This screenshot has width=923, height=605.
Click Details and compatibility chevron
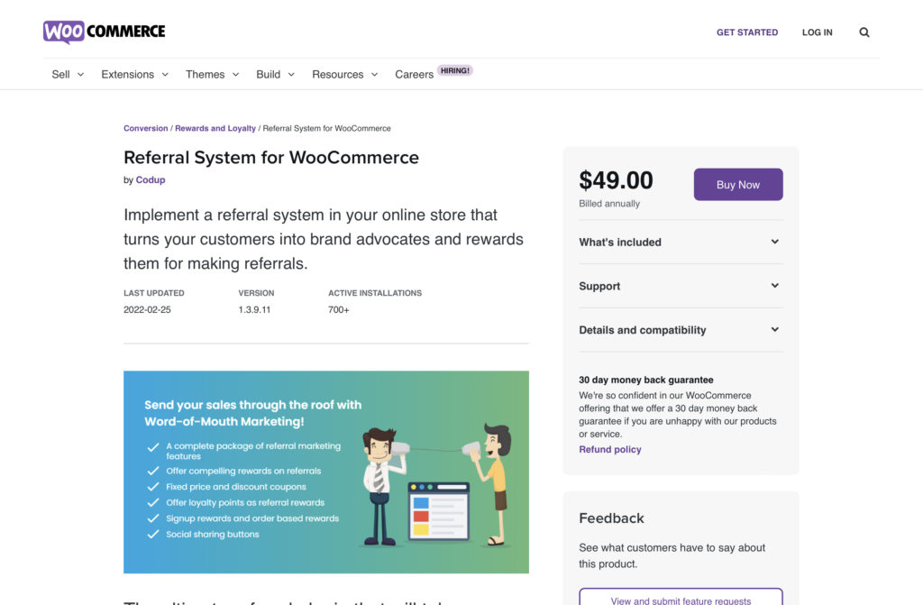click(774, 329)
